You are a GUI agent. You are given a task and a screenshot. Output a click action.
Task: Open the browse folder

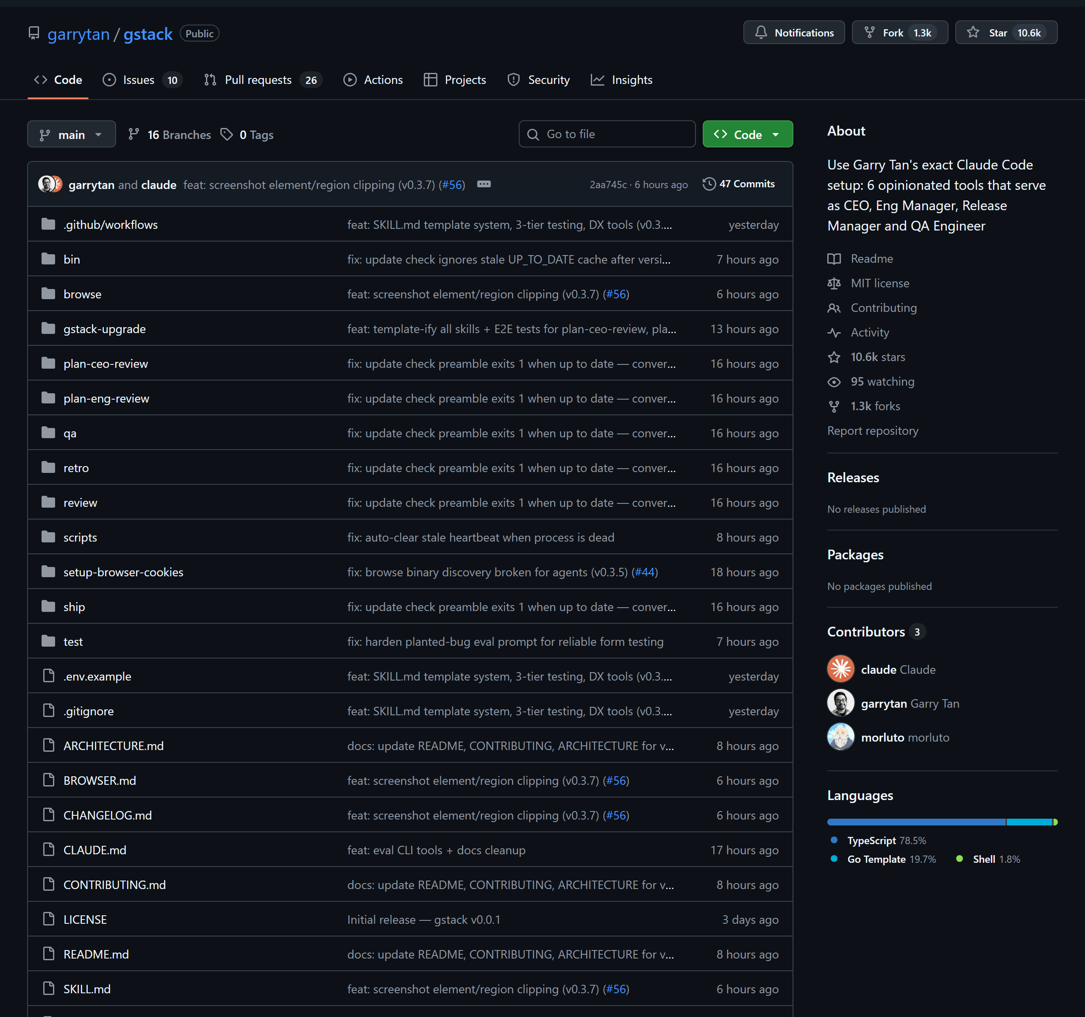tap(82, 294)
